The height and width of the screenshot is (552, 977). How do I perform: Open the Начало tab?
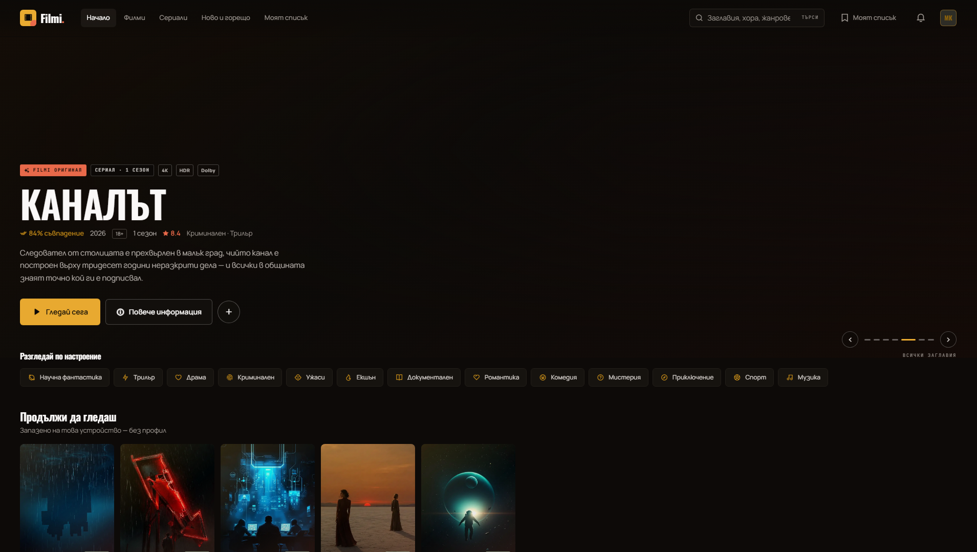[x=98, y=18]
